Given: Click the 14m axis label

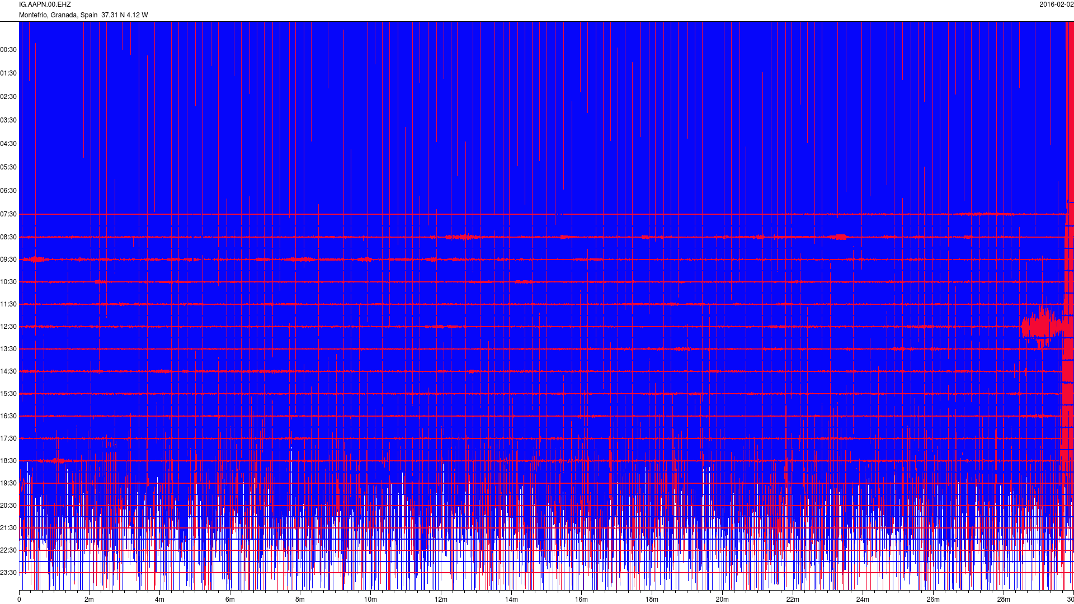Looking at the screenshot, I should tap(511, 600).
